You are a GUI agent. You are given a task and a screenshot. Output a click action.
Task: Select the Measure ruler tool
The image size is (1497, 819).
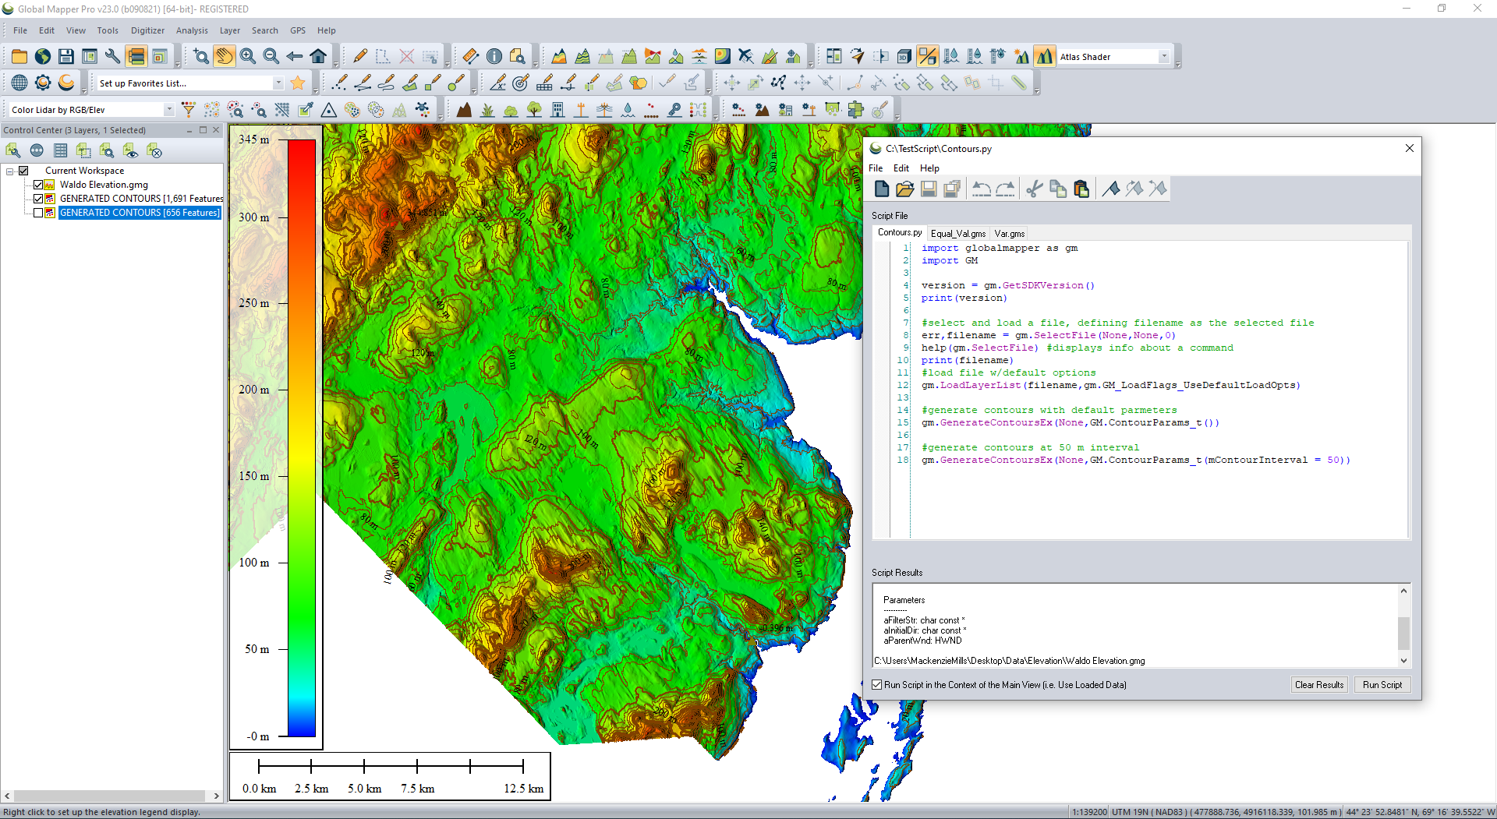pos(471,56)
